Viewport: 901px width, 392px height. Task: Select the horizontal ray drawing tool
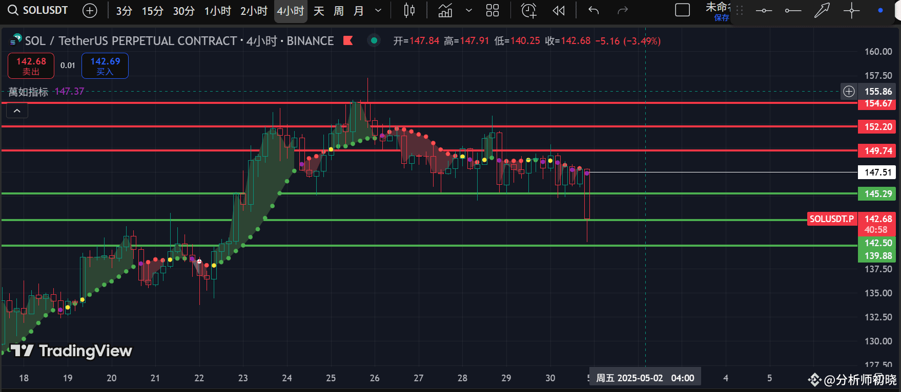793,10
